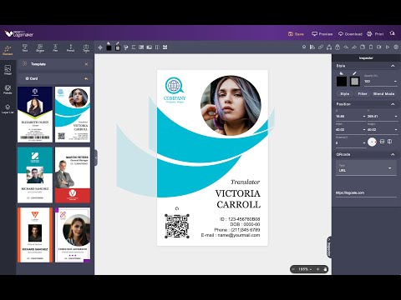The height and width of the screenshot is (300, 401).
Task: Select the Text tool
Action: [25, 48]
